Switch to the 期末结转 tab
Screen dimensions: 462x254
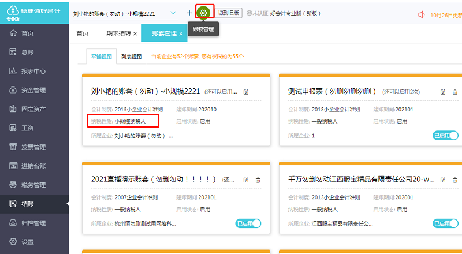(118, 33)
